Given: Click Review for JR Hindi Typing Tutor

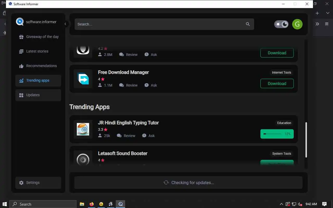Looking at the screenshot, I should coord(126,136).
